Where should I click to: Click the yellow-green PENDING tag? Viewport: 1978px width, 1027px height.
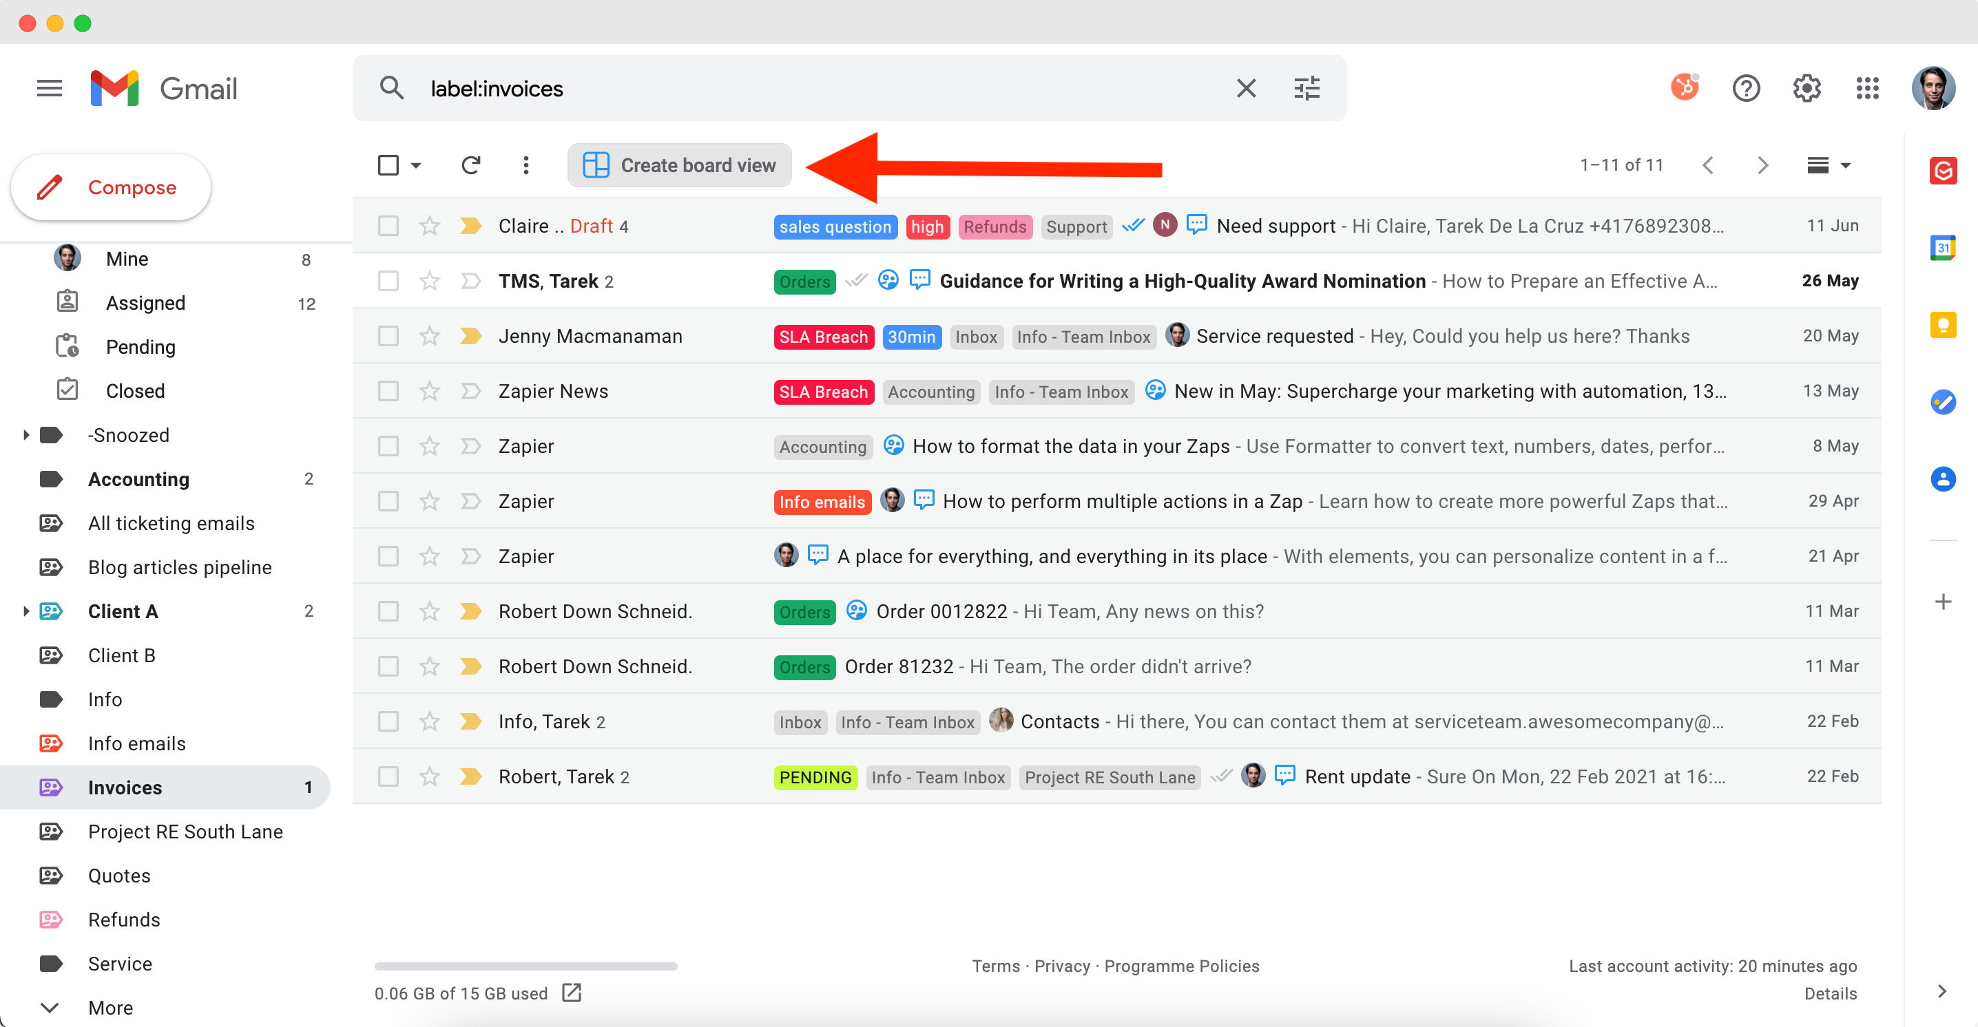(x=815, y=778)
